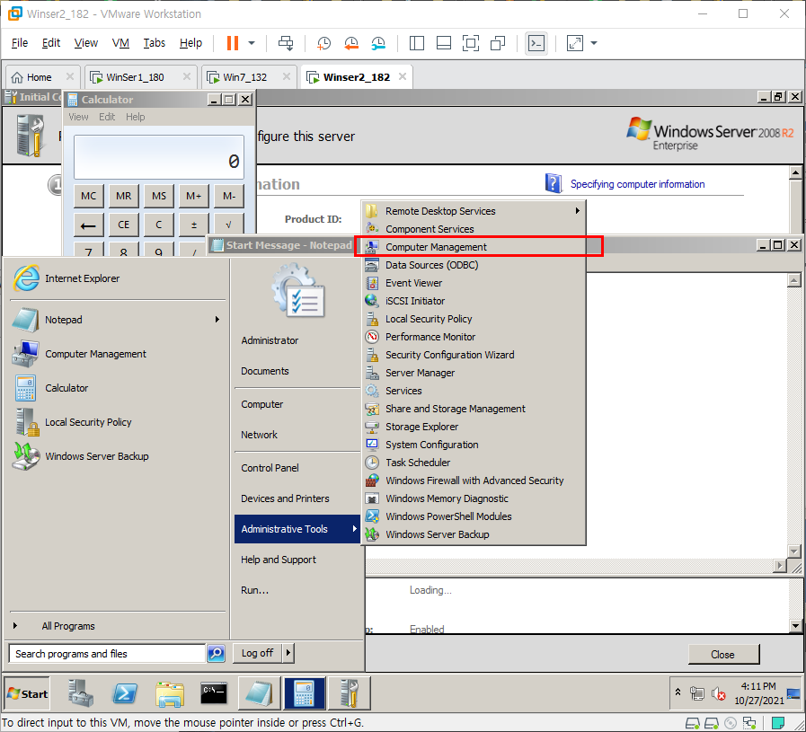
Task: Click the PowerShell taskbar icon
Action: [x=125, y=694]
